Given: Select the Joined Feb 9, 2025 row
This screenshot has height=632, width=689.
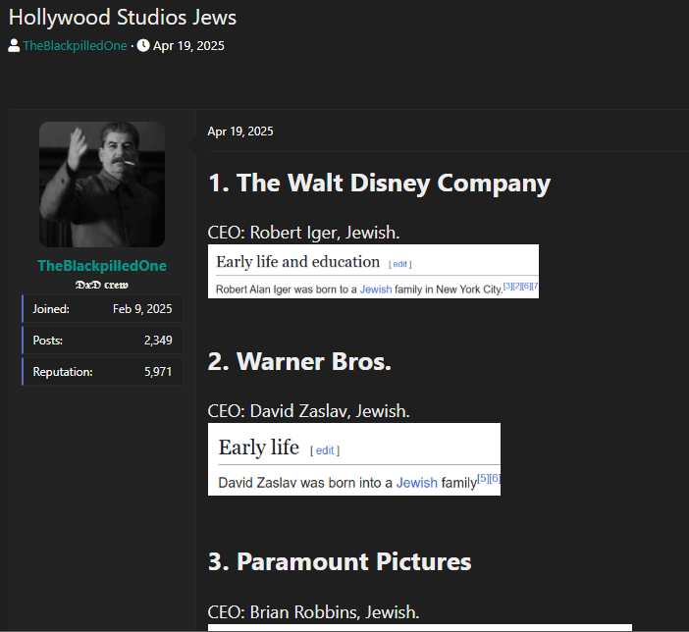Looking at the screenshot, I should click(x=102, y=309).
